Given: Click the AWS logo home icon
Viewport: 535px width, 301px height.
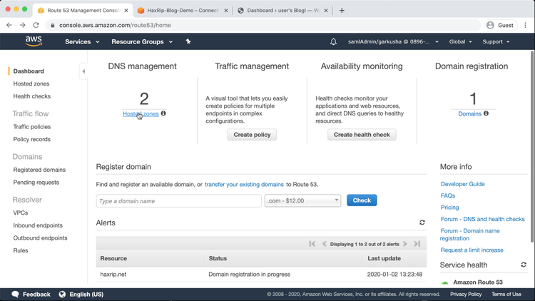Looking at the screenshot, I should 34,41.
